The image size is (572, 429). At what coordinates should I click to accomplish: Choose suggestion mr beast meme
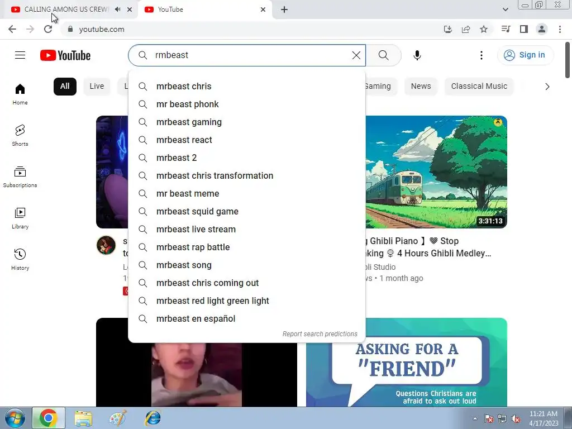coord(247,194)
